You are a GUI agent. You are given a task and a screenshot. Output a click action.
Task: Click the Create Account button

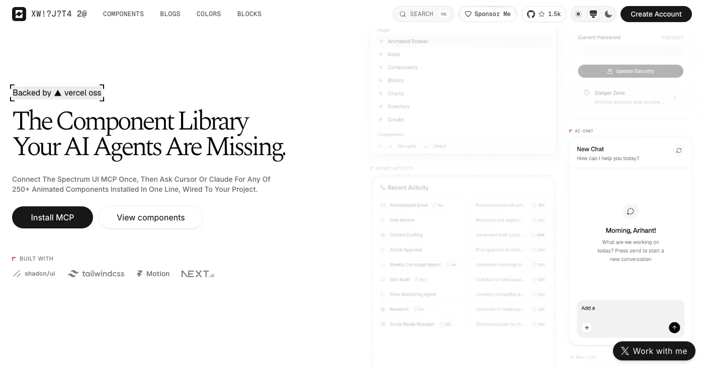tap(656, 14)
